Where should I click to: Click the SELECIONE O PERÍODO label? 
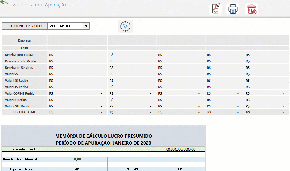pyautogui.click(x=25, y=26)
